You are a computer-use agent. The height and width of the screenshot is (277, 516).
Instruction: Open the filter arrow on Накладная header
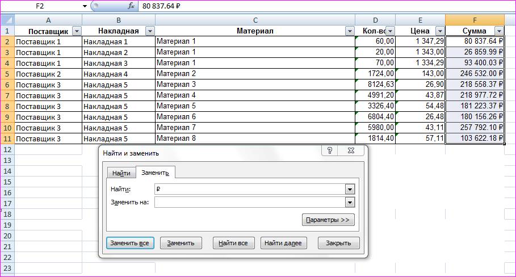click(150, 31)
